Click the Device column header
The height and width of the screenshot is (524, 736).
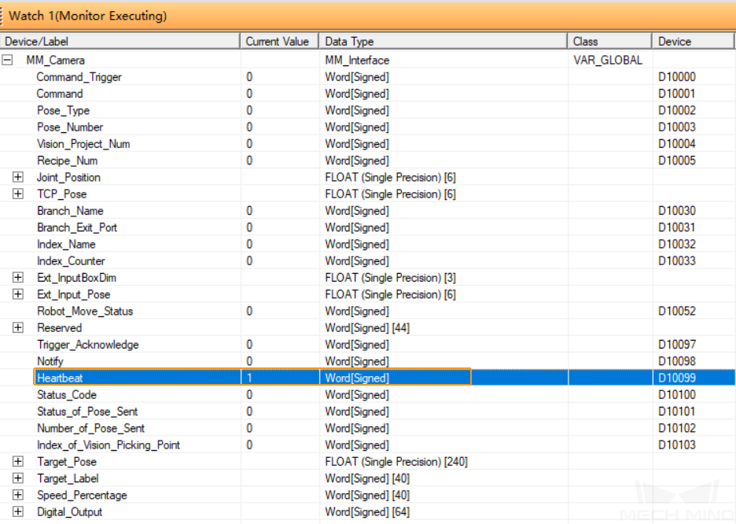pos(693,42)
